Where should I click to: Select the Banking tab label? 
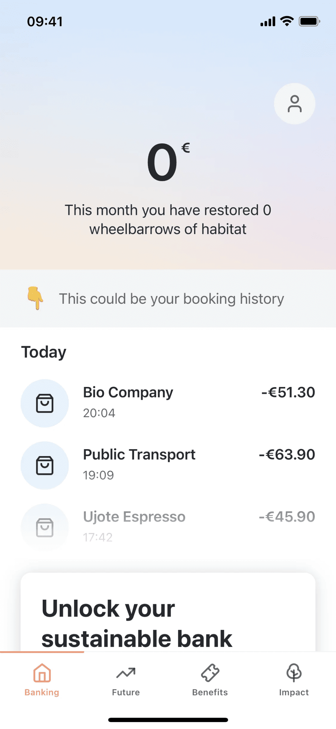click(x=42, y=692)
